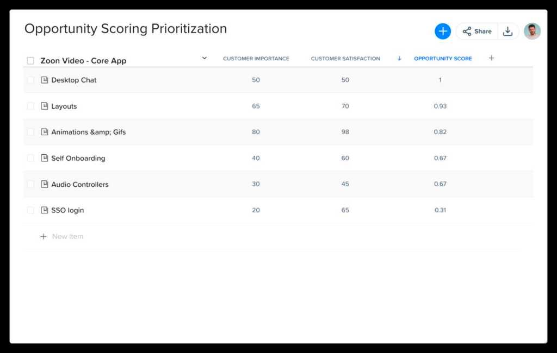Click the item icon beside Desktop Chat

45,80
